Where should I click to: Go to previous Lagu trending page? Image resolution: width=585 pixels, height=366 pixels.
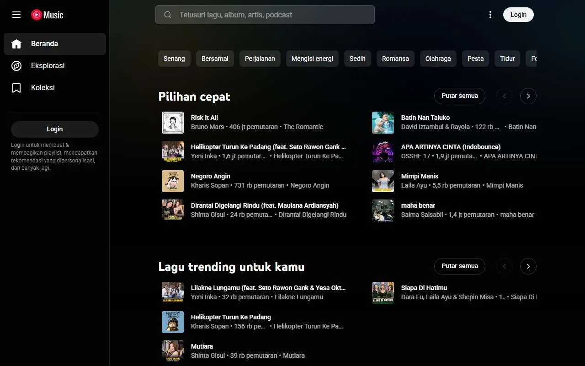pyautogui.click(x=505, y=266)
